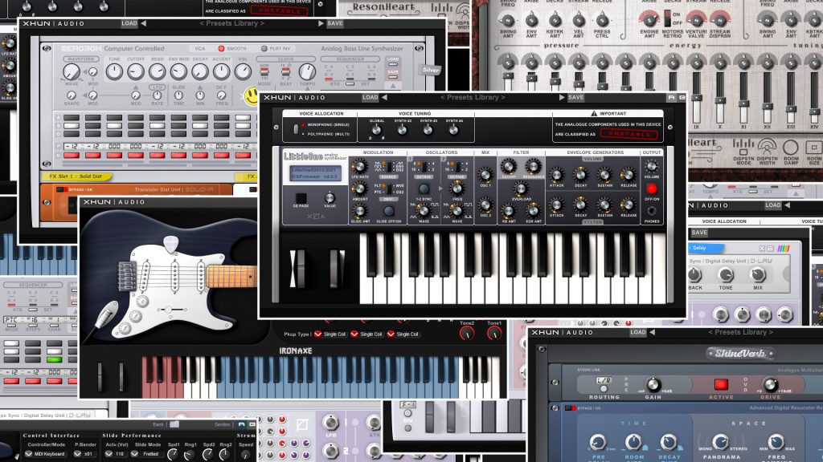Toggle the ZeroBox VCA Smooth LED button
Viewport: 823px width, 462px height.
221,48
